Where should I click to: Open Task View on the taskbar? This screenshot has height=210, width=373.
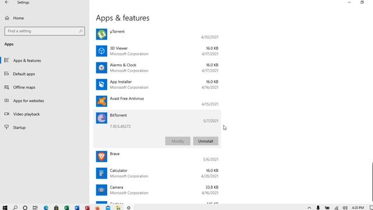point(35,208)
